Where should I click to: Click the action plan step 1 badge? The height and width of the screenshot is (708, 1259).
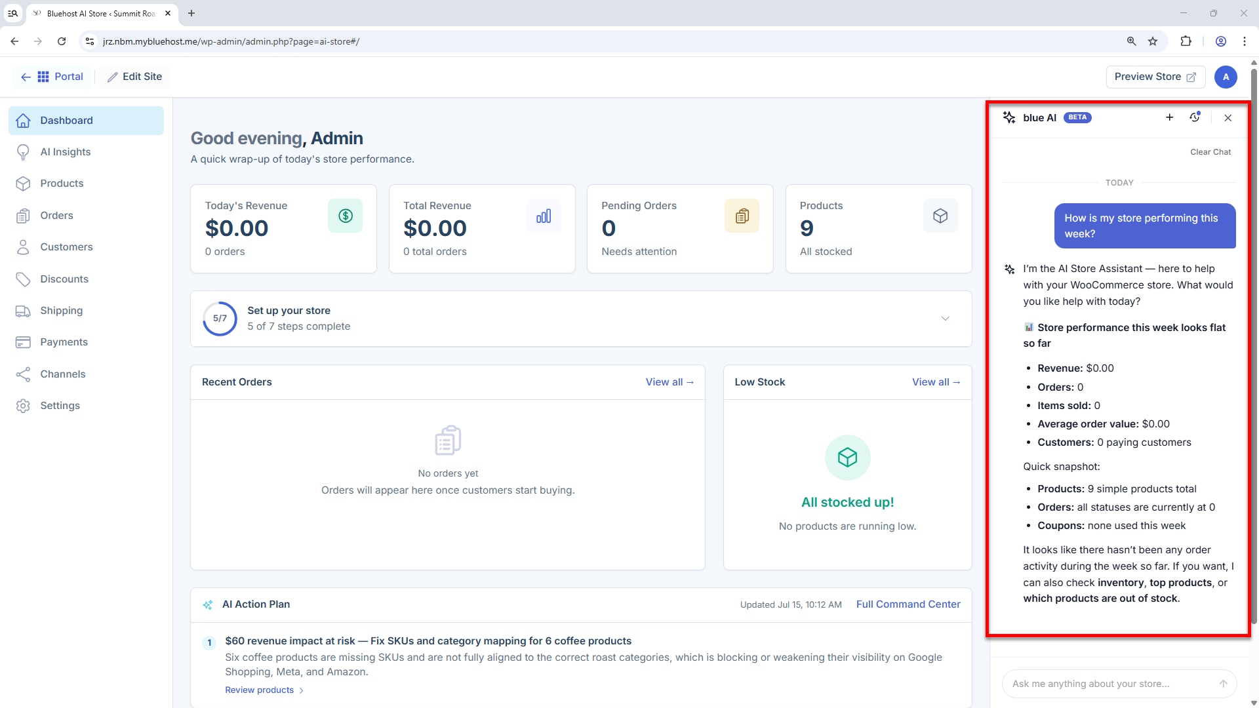coord(209,643)
